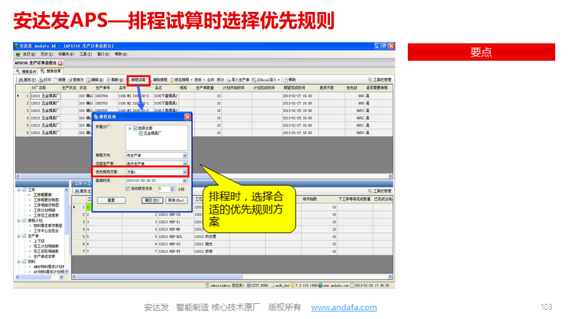This screenshot has width=569, height=319.
Task: Select 工作中心总控台 in the tree
Action: point(46,231)
